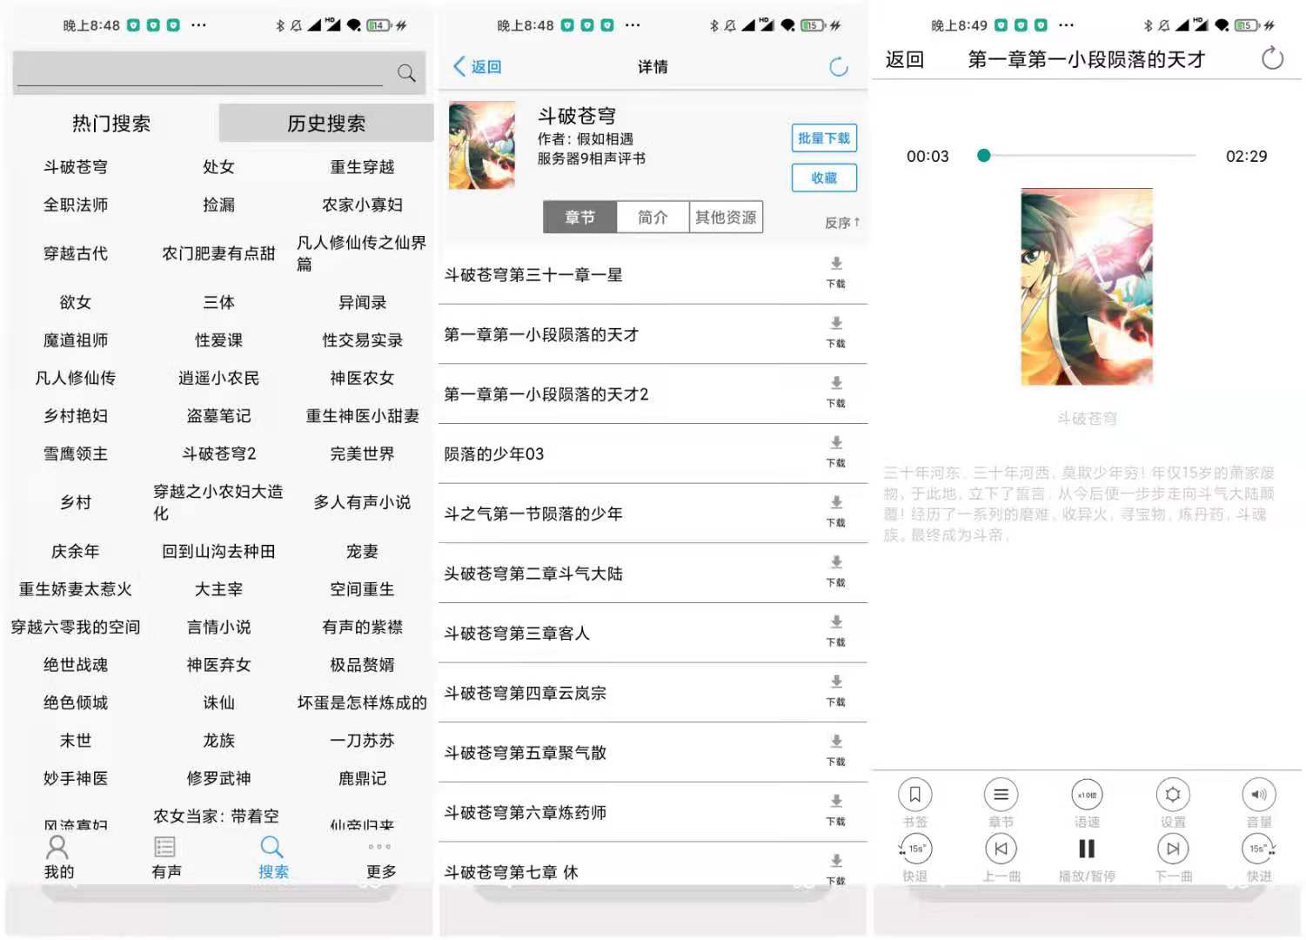Open the 章节 chapter list in the player
This screenshot has width=1306, height=940.
point(1001,794)
